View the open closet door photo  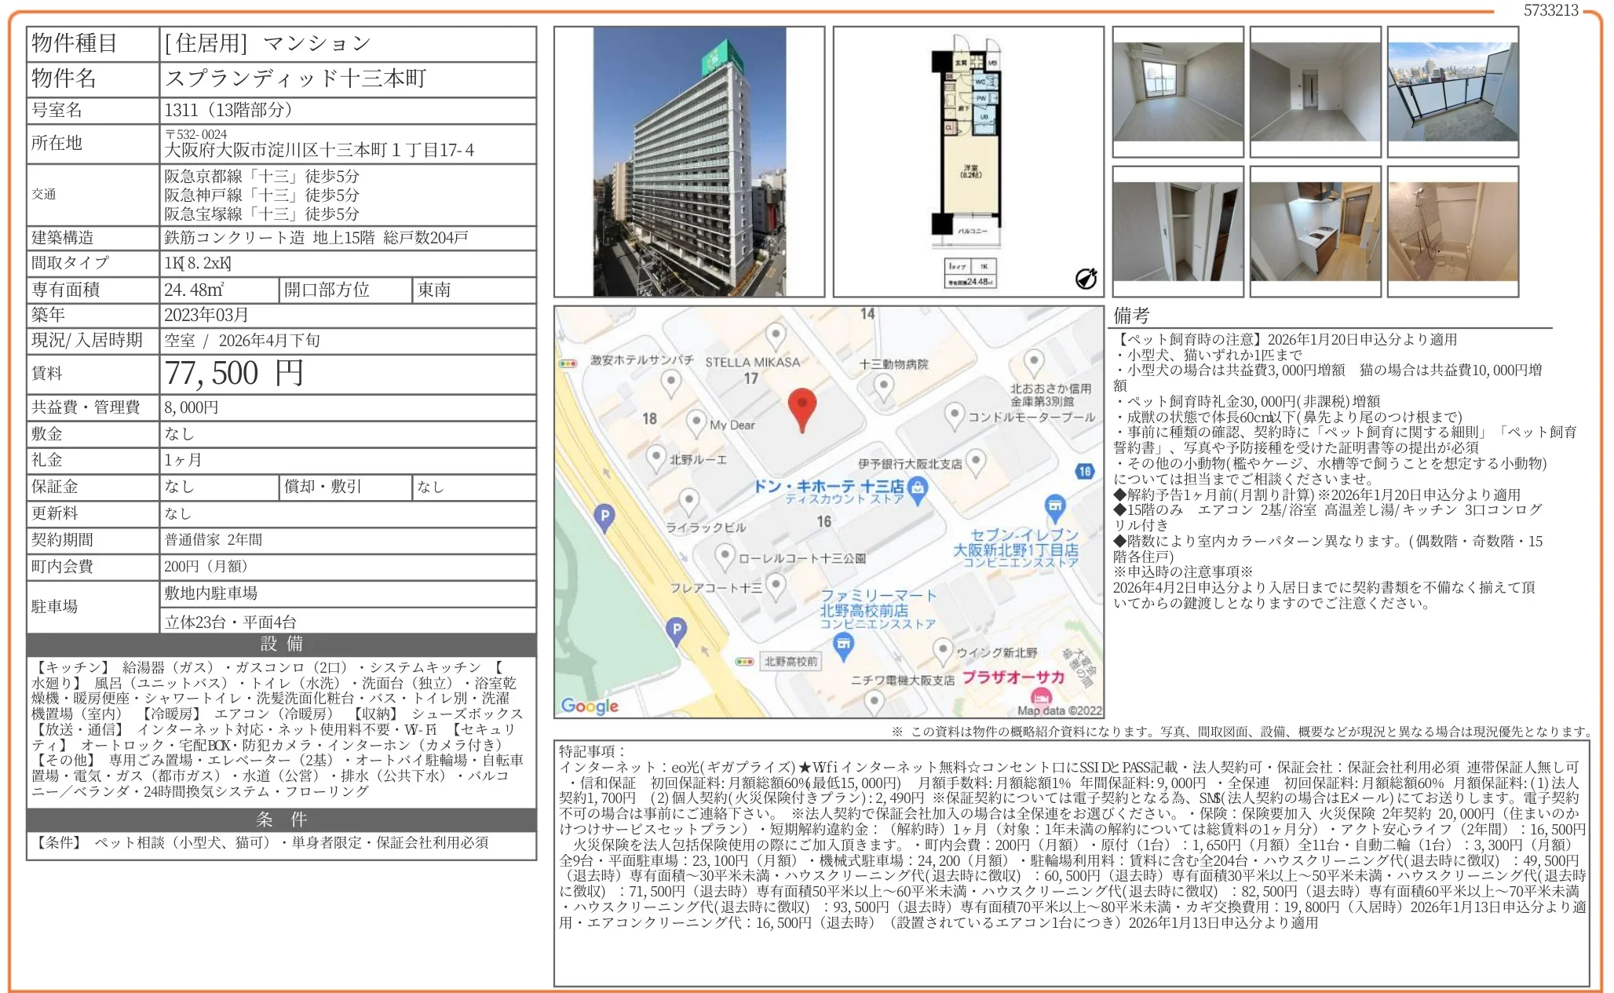click(1178, 232)
